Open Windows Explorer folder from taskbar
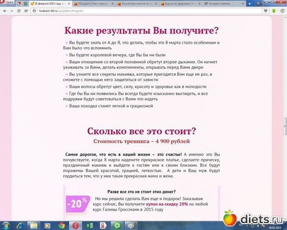The height and width of the screenshot is (230, 287). (x=34, y=226)
